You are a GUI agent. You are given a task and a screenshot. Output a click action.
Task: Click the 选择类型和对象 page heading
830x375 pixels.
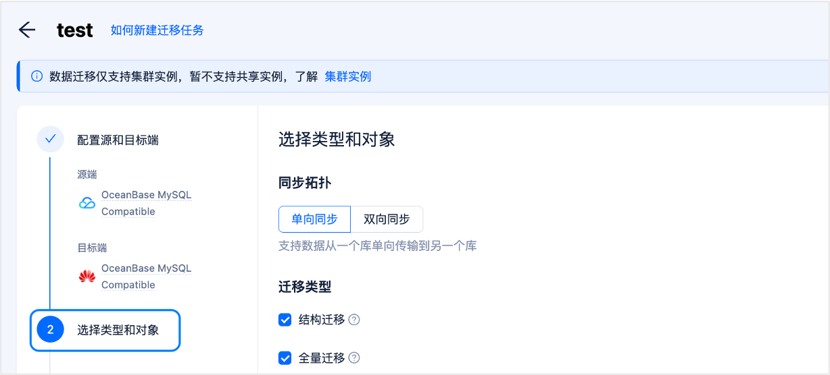pos(337,140)
